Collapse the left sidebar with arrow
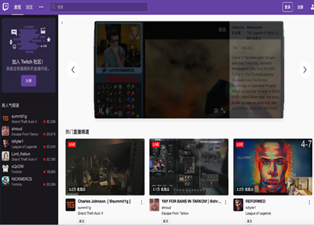 (x=62, y=23)
